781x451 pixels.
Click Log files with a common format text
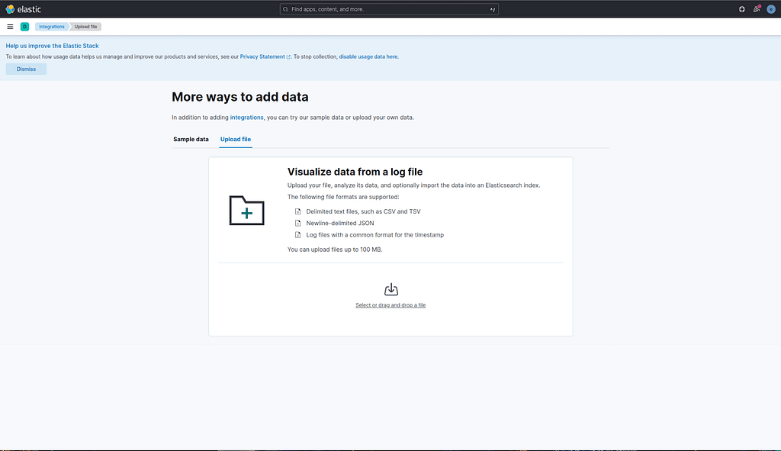tap(375, 235)
